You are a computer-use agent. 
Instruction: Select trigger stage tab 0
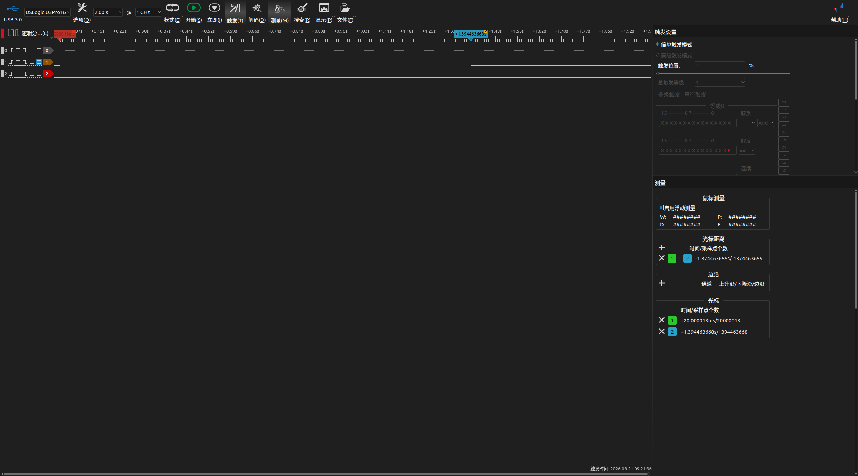[784, 102]
